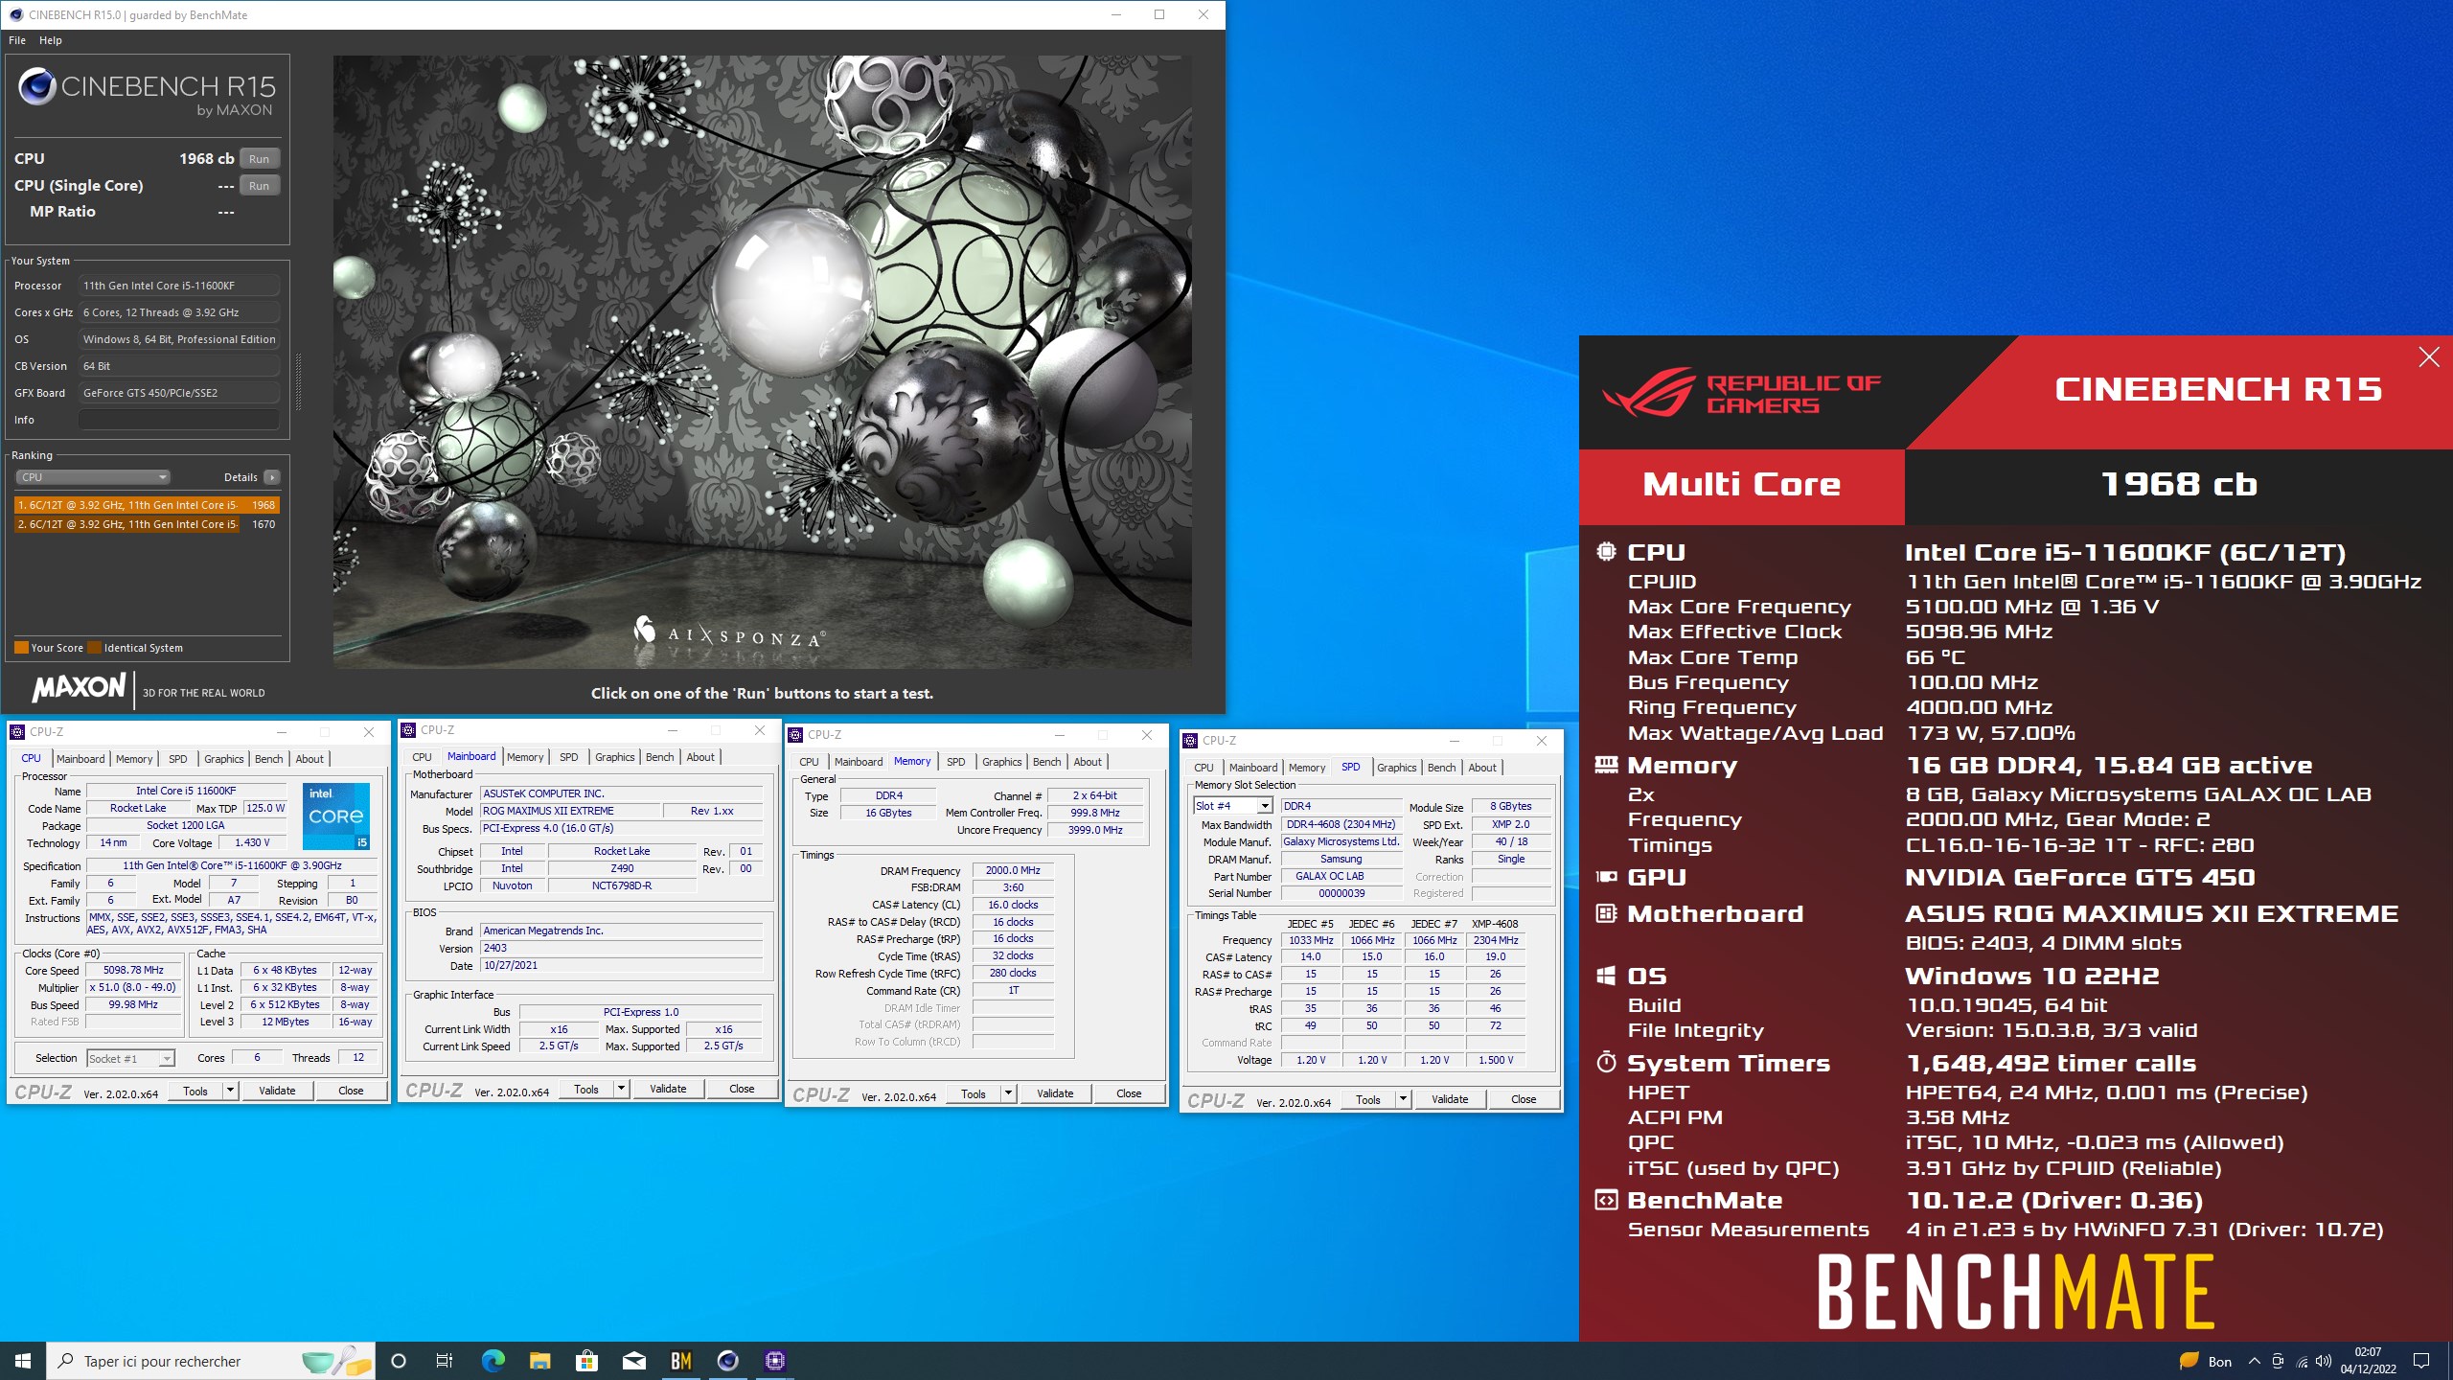Open Graphics tab in CPU-Z Mainboard window
2453x1380 pixels.
pos(614,757)
